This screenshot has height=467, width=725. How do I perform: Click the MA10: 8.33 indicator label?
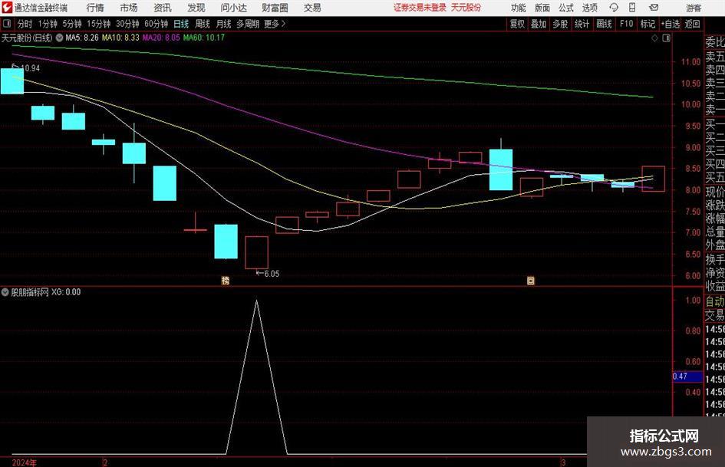point(120,38)
